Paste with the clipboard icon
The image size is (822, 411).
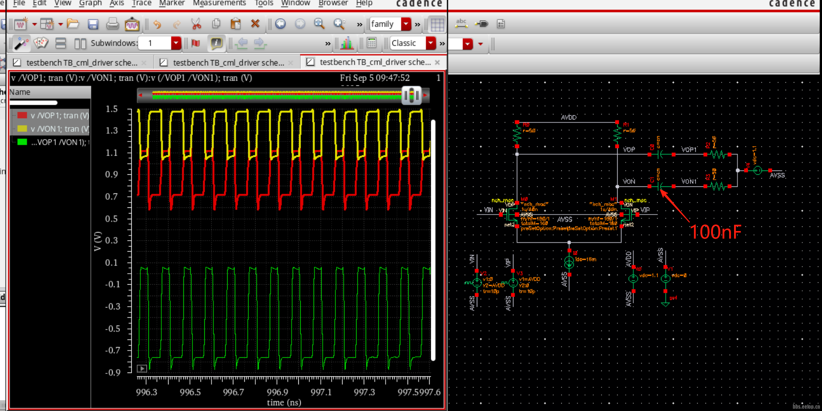(236, 24)
